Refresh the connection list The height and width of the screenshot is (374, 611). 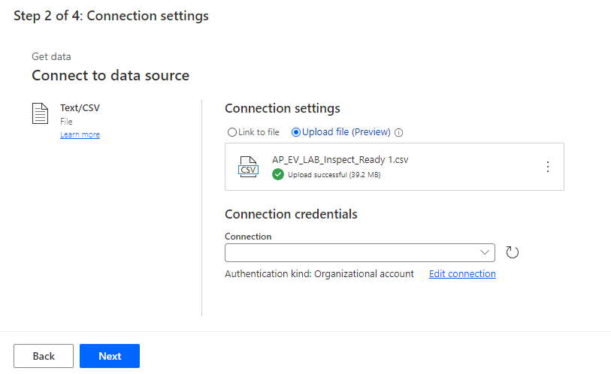click(x=513, y=252)
